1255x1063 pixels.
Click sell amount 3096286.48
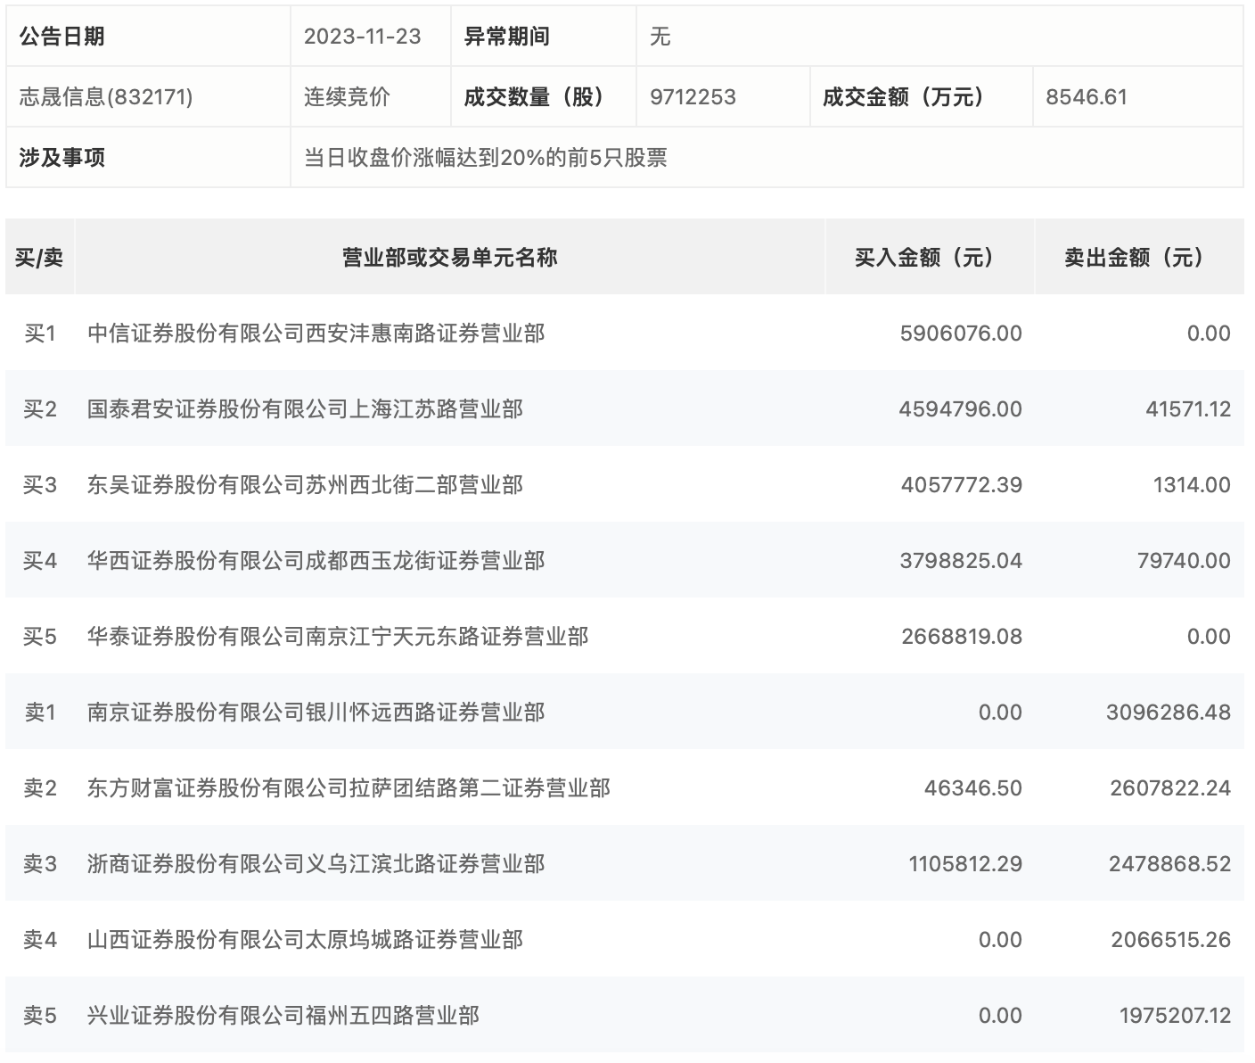(1169, 713)
